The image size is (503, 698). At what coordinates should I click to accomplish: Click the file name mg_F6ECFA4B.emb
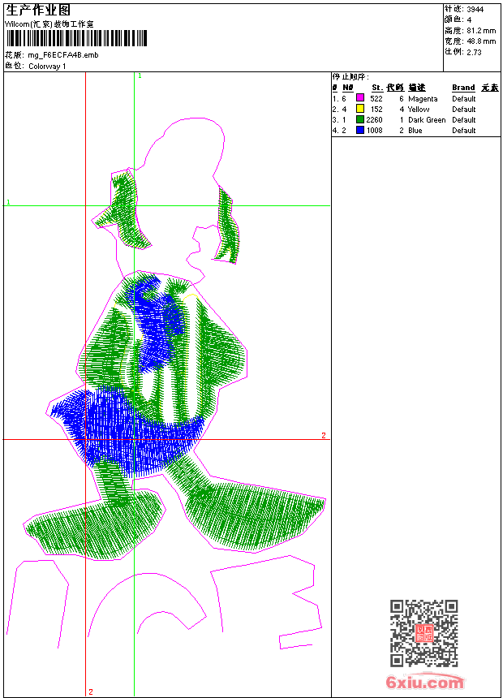tap(63, 55)
